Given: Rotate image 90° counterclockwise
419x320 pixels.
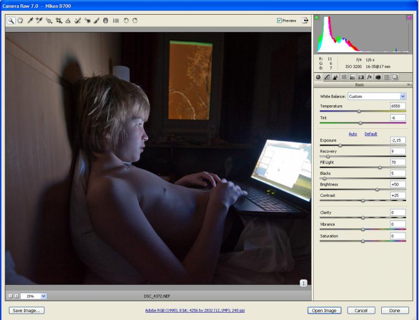Looking at the screenshot, I should click(126, 20).
